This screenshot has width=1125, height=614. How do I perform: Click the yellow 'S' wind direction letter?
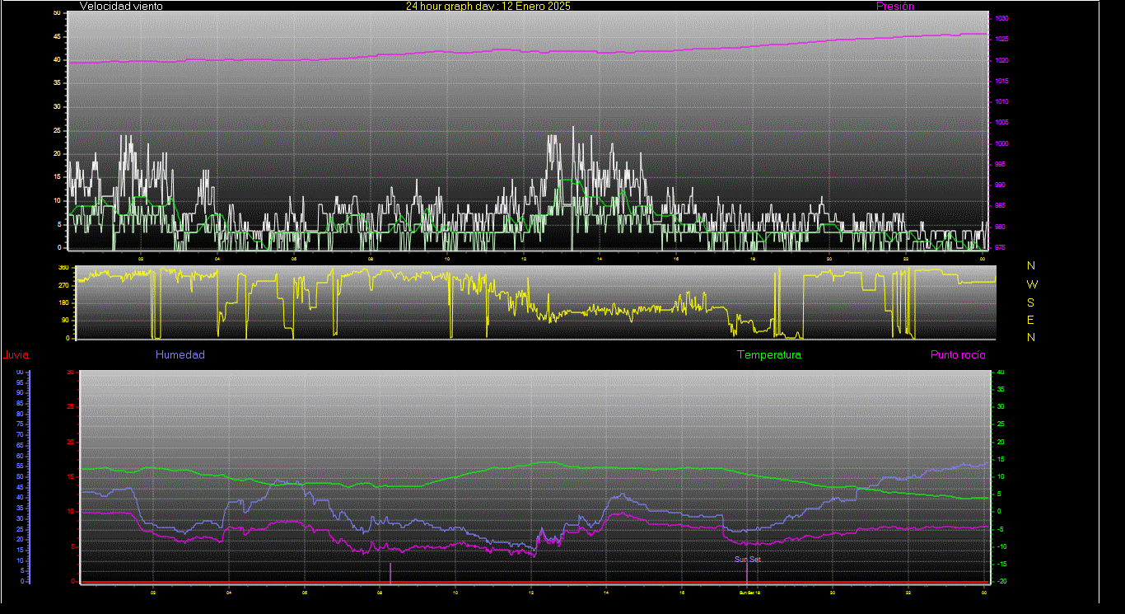(1031, 302)
